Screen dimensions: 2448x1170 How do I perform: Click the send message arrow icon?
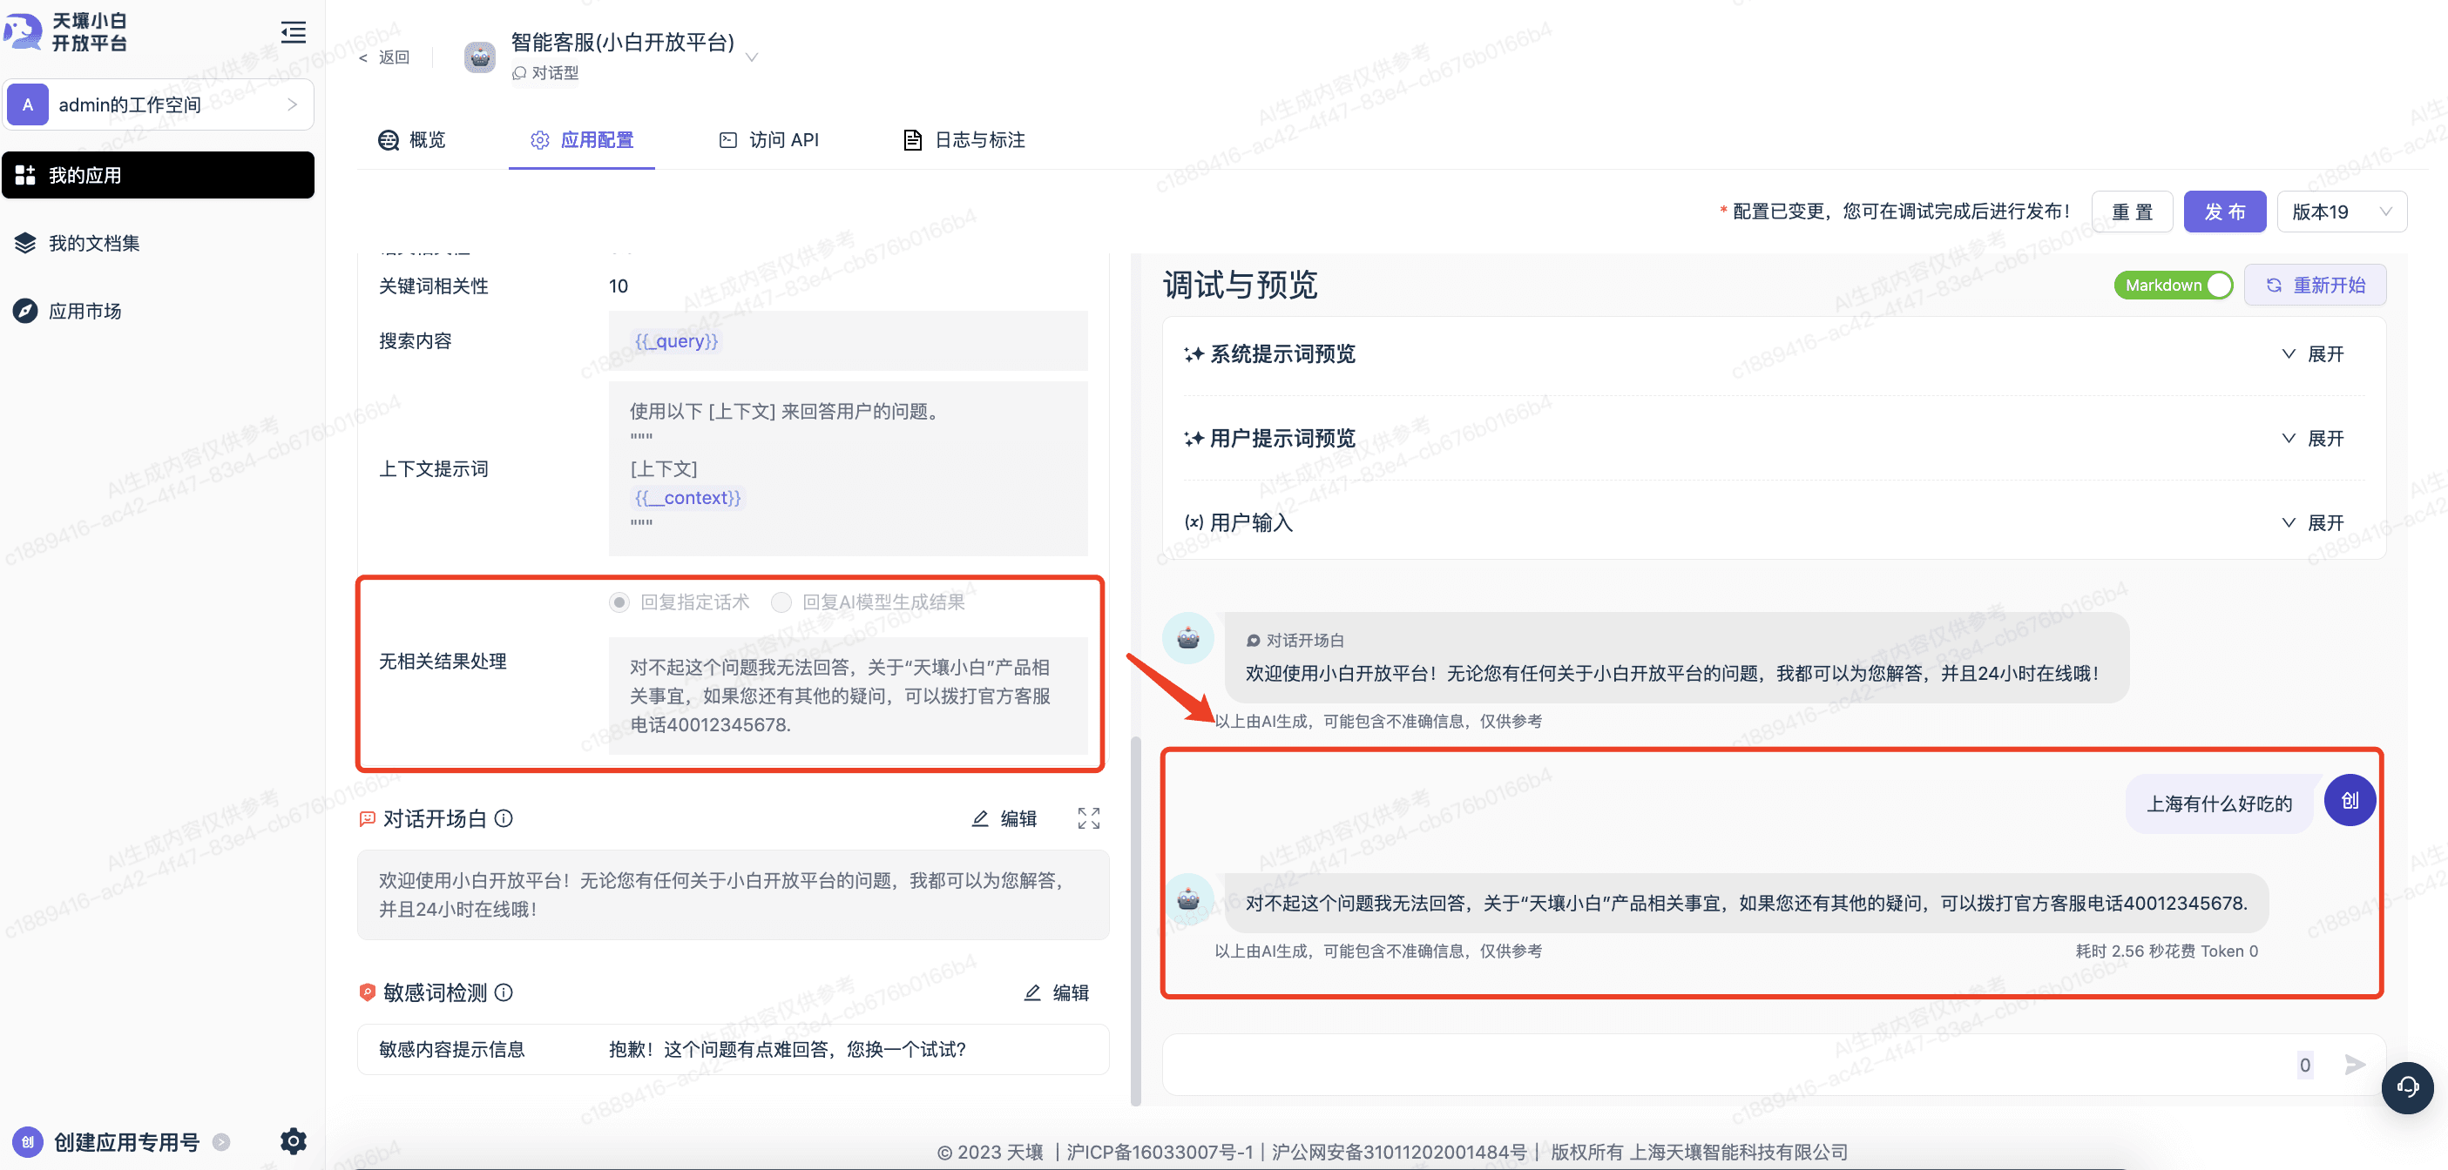[2354, 1065]
